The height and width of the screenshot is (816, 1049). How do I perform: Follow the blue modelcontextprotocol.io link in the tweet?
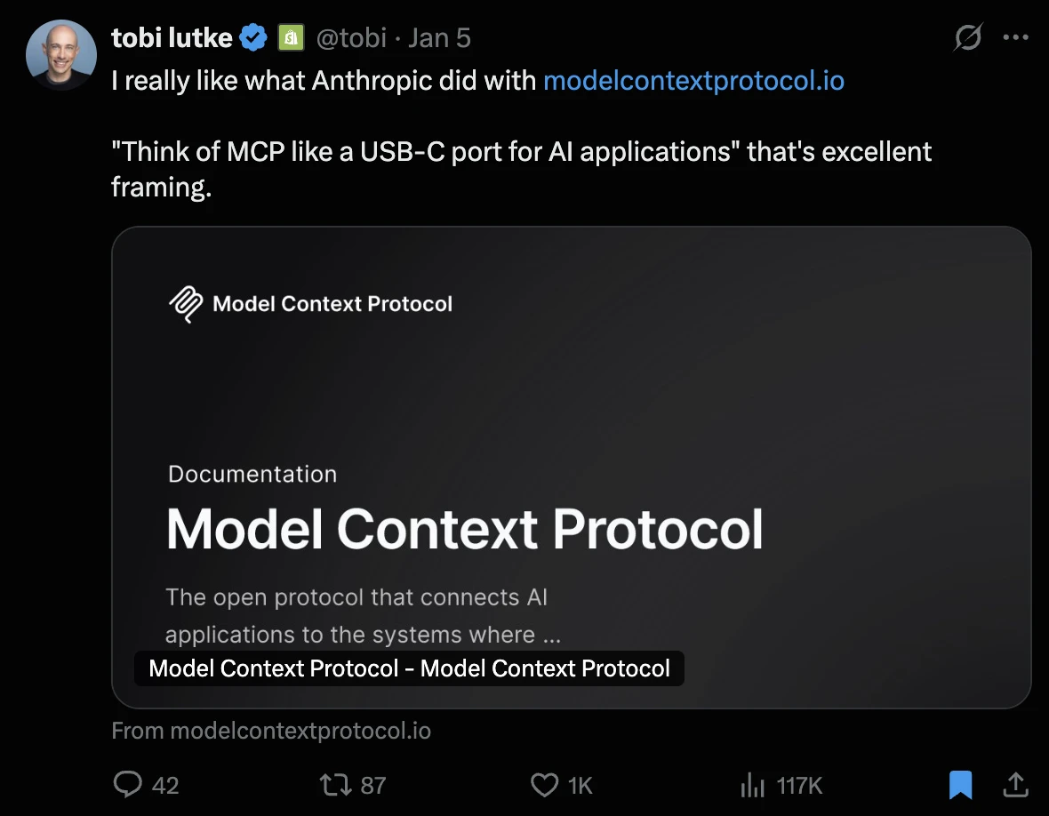coord(693,81)
